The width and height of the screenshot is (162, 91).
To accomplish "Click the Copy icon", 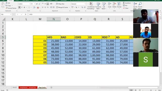I will click(7, 6).
